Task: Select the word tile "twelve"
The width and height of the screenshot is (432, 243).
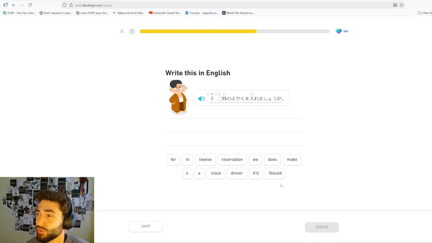Action: point(205,159)
